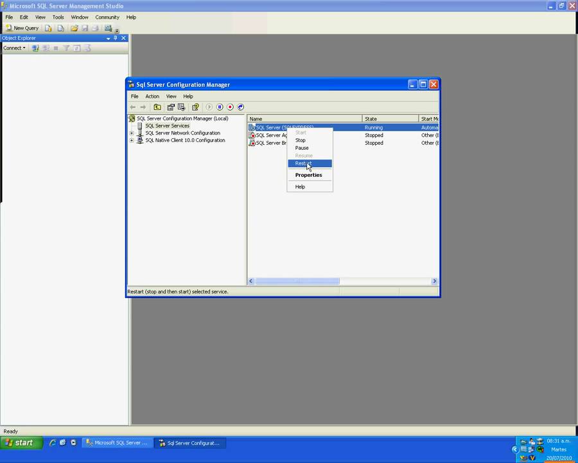The width and height of the screenshot is (578, 463).
Task: Click the Save disk icon in SSMS toolbar
Action: (85, 28)
